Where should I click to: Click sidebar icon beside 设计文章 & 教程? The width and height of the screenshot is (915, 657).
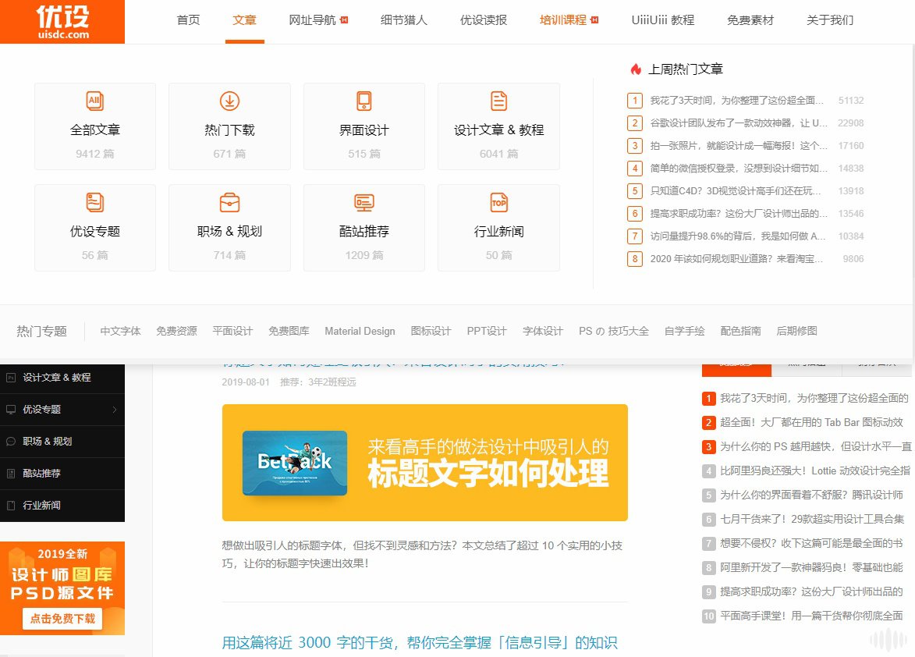coord(10,378)
